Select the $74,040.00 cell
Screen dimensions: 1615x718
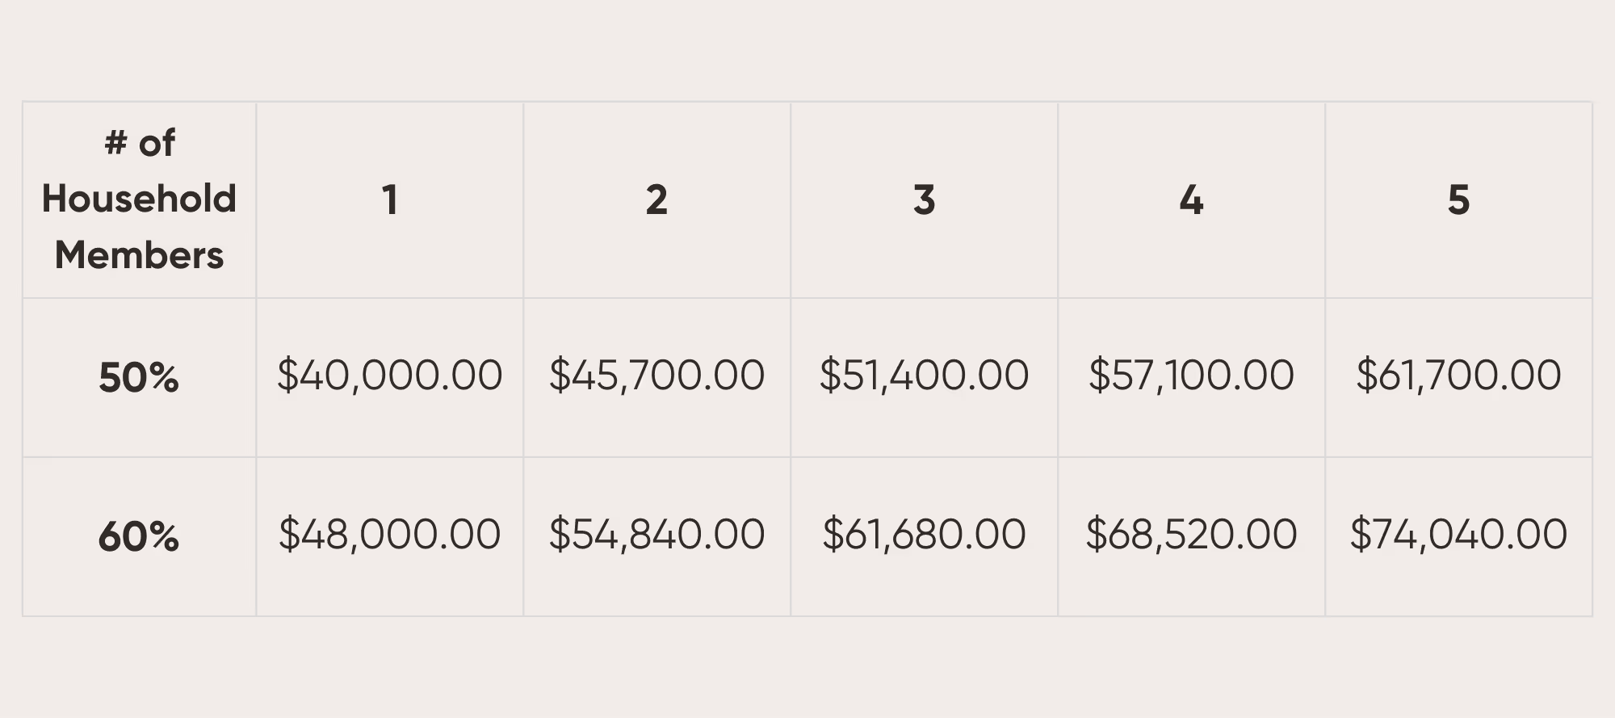tap(1459, 536)
